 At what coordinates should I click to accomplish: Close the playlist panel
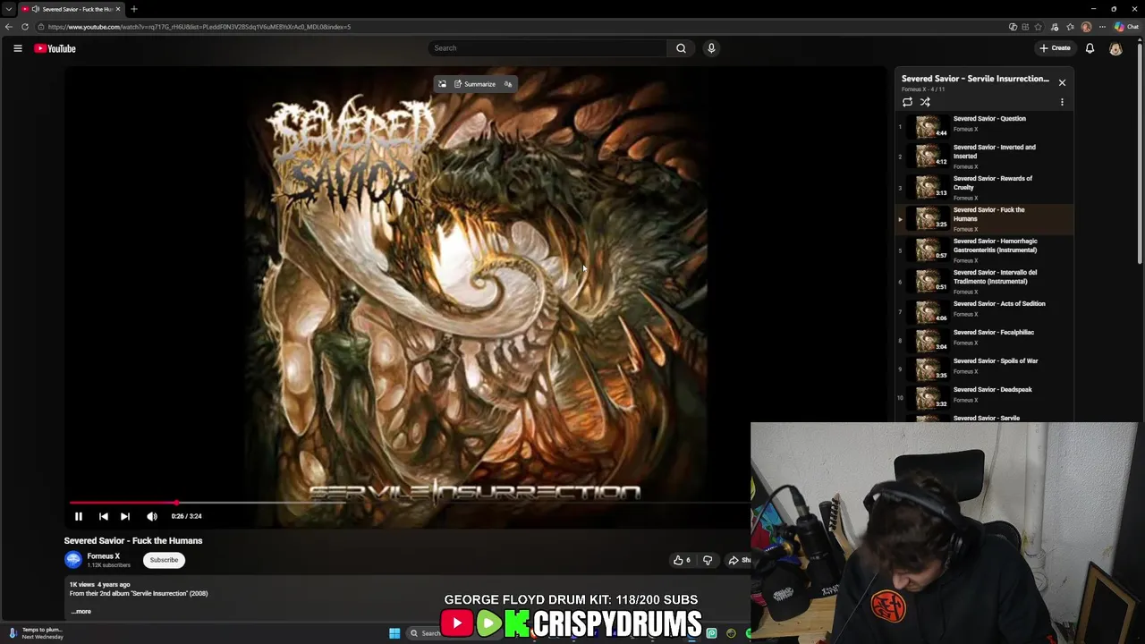coord(1062,82)
